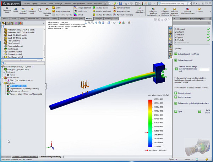Click the von Mises color legend bar
This screenshot has height=162, width=213.
pyautogui.click(x=150, y=123)
